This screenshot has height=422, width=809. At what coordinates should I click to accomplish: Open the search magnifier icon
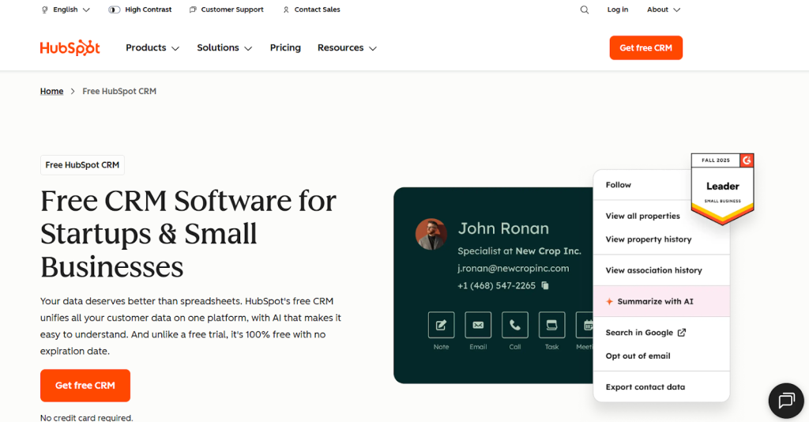click(x=584, y=9)
